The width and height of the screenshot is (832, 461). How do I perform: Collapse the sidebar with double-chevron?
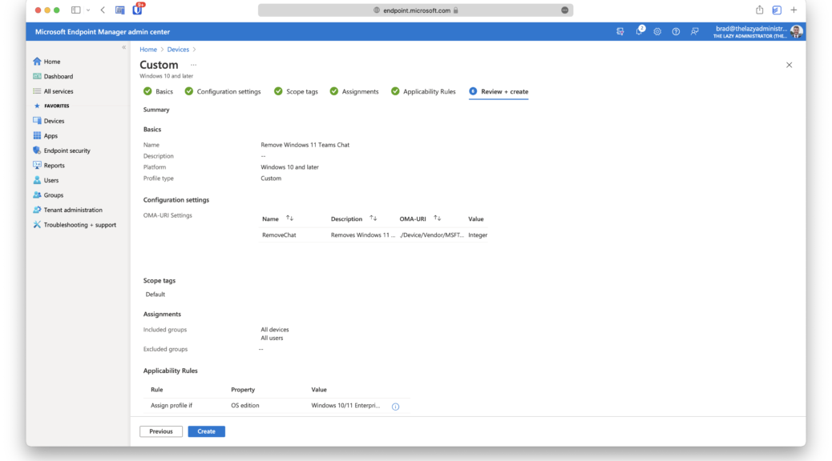coord(123,47)
